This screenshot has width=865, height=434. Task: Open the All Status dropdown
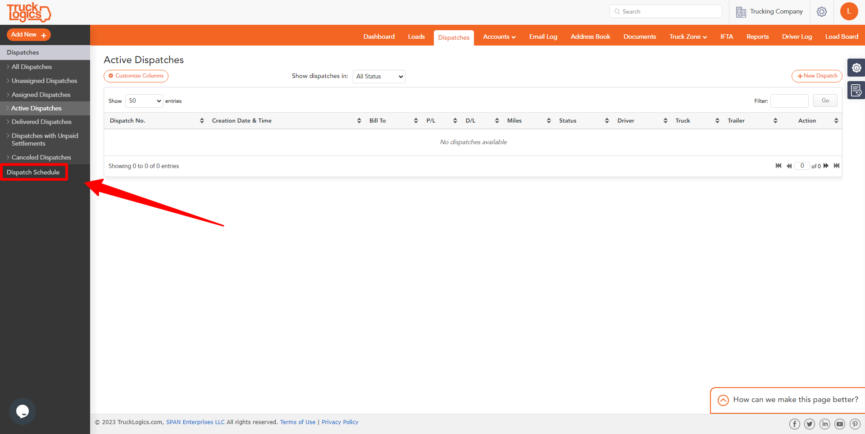379,77
